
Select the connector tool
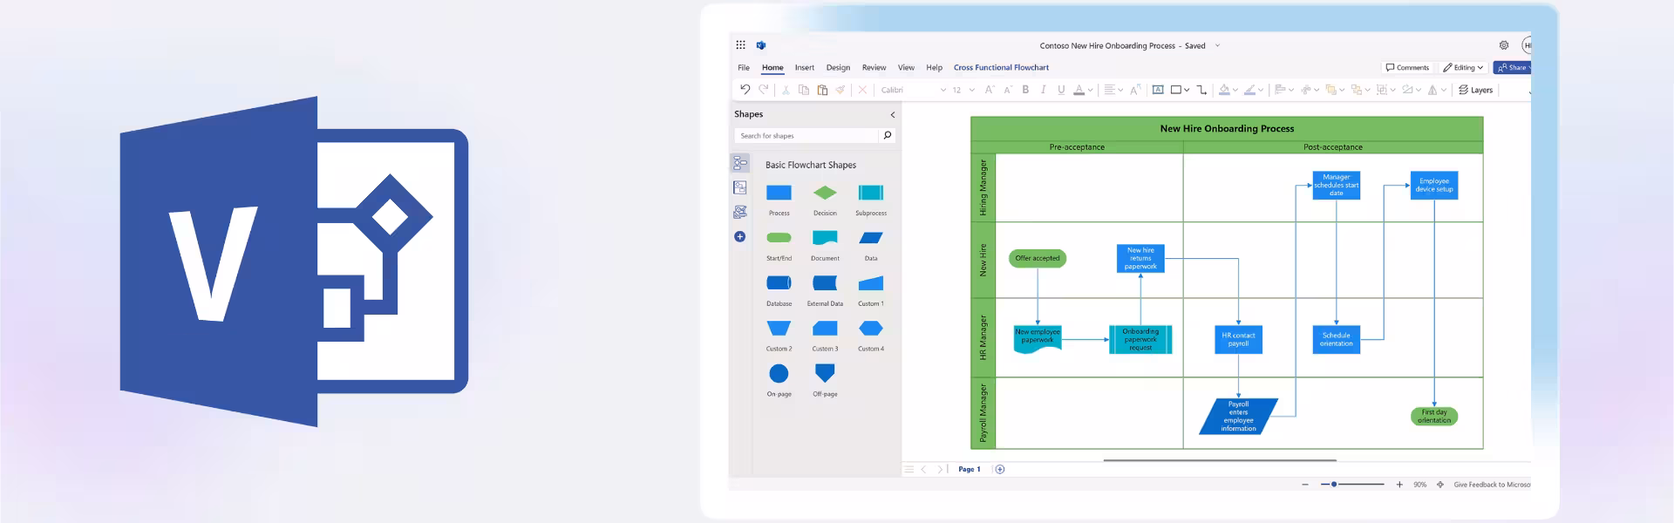click(x=1201, y=90)
